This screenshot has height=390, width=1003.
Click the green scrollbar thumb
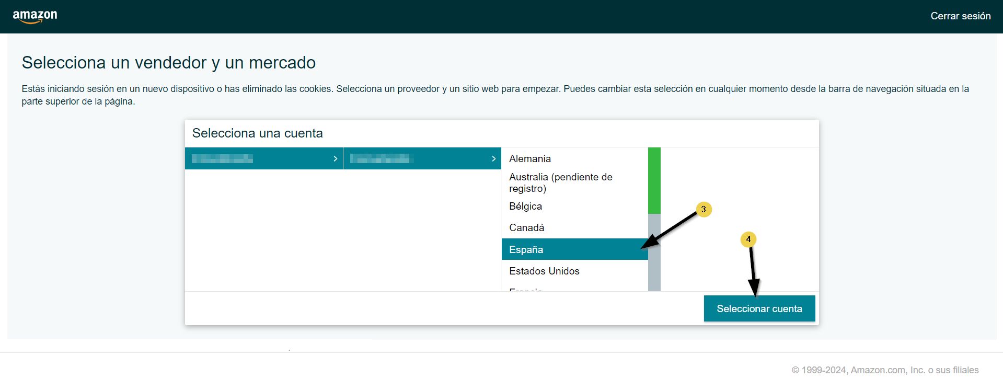click(x=654, y=180)
